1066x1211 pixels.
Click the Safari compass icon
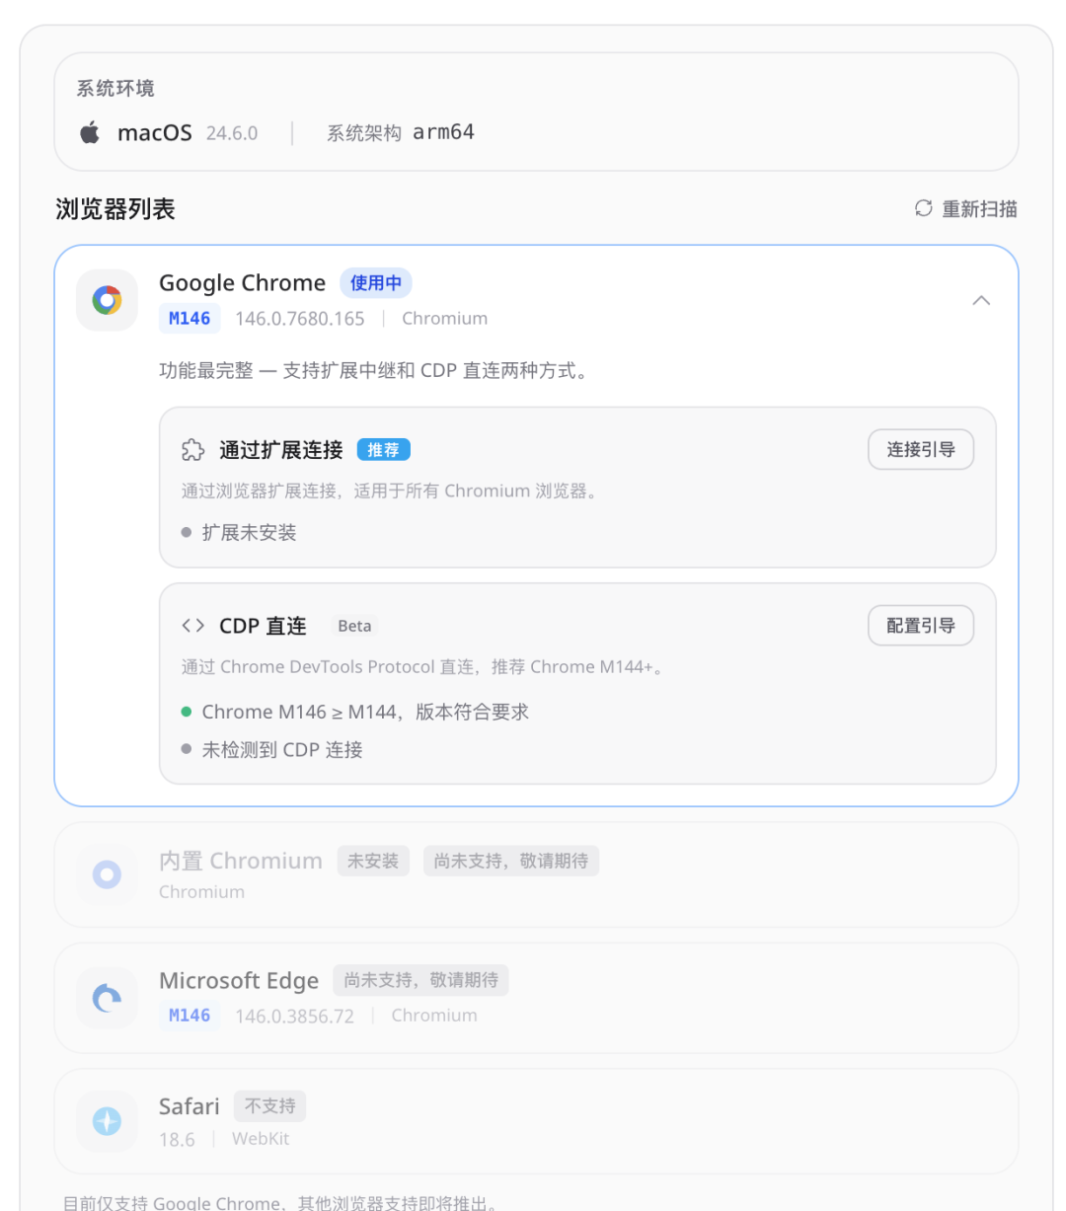(107, 1121)
